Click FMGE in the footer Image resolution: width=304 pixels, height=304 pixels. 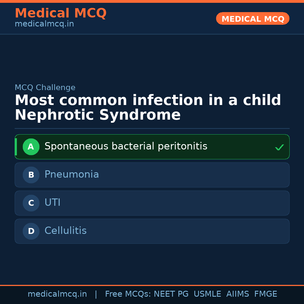pos(265,294)
